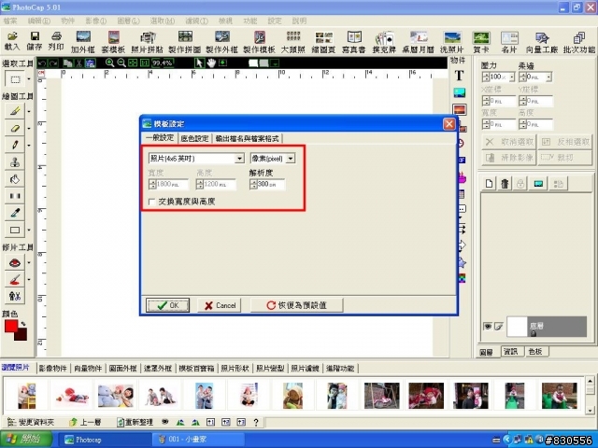Click the bright red foreground color swatch
The height and width of the screenshot is (448, 598).
tap(10, 327)
